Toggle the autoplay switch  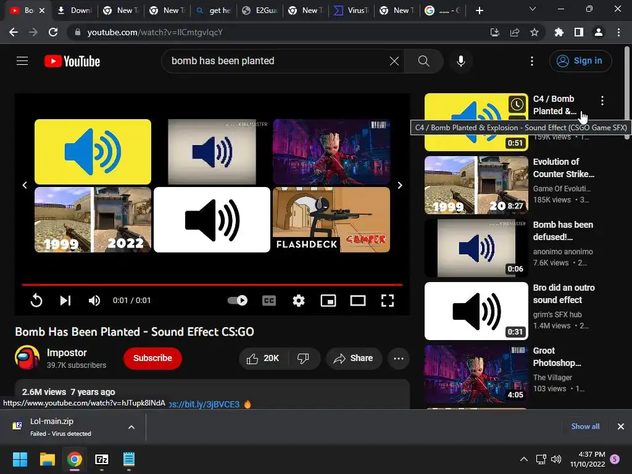(x=238, y=301)
